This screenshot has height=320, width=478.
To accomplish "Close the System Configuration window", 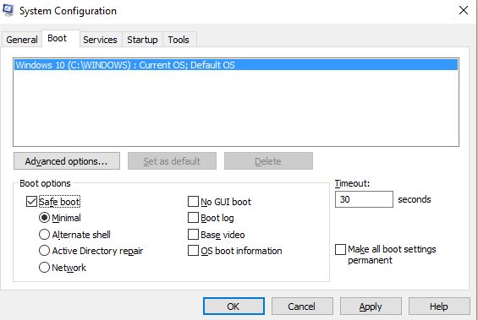I will (464, 10).
